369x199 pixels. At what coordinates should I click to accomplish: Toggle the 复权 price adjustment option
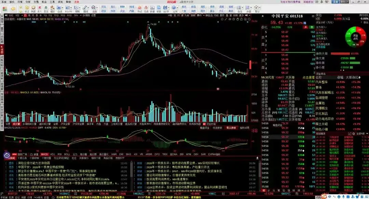pos(222,15)
